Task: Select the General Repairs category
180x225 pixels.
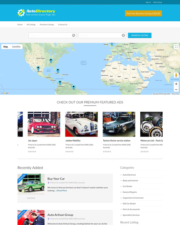Action: (130, 192)
